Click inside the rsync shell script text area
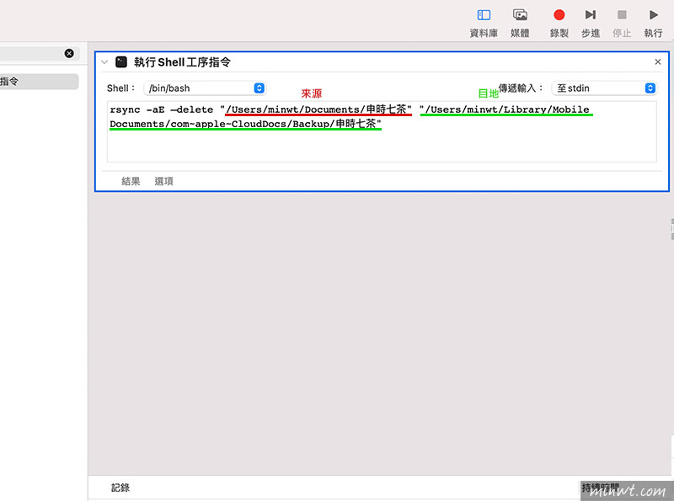The image size is (674, 501). [382, 132]
